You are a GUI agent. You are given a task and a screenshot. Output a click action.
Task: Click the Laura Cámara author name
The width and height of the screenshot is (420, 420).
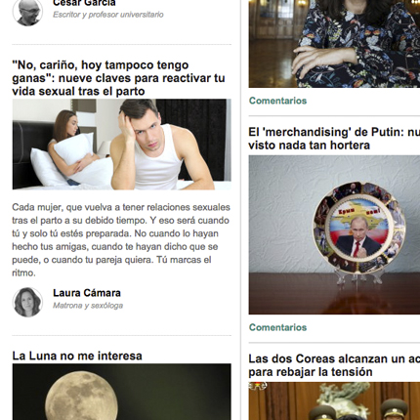[x=87, y=293]
